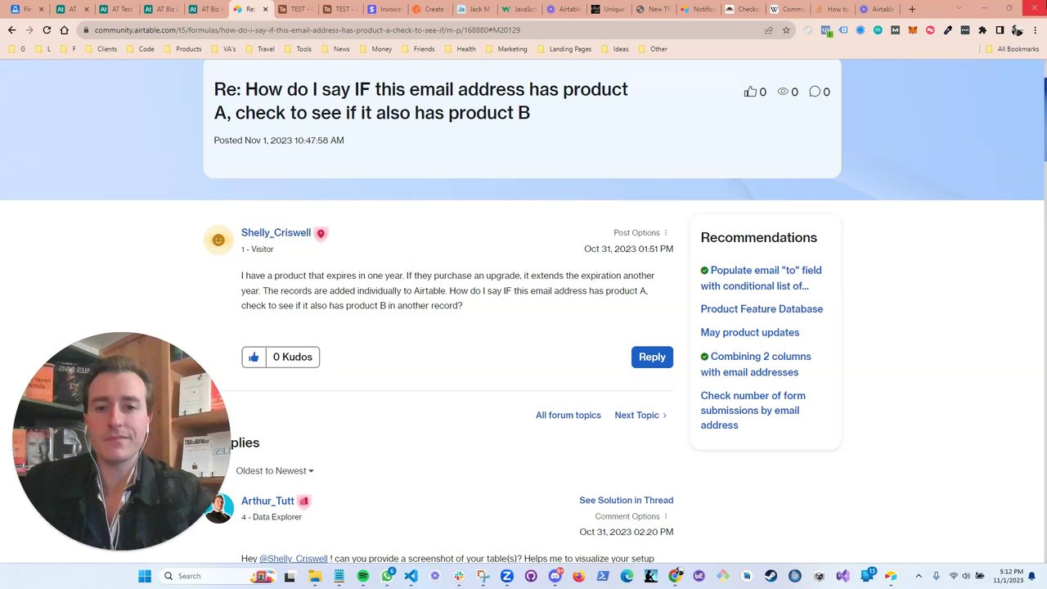Open Slack from taskbar

[459, 576]
